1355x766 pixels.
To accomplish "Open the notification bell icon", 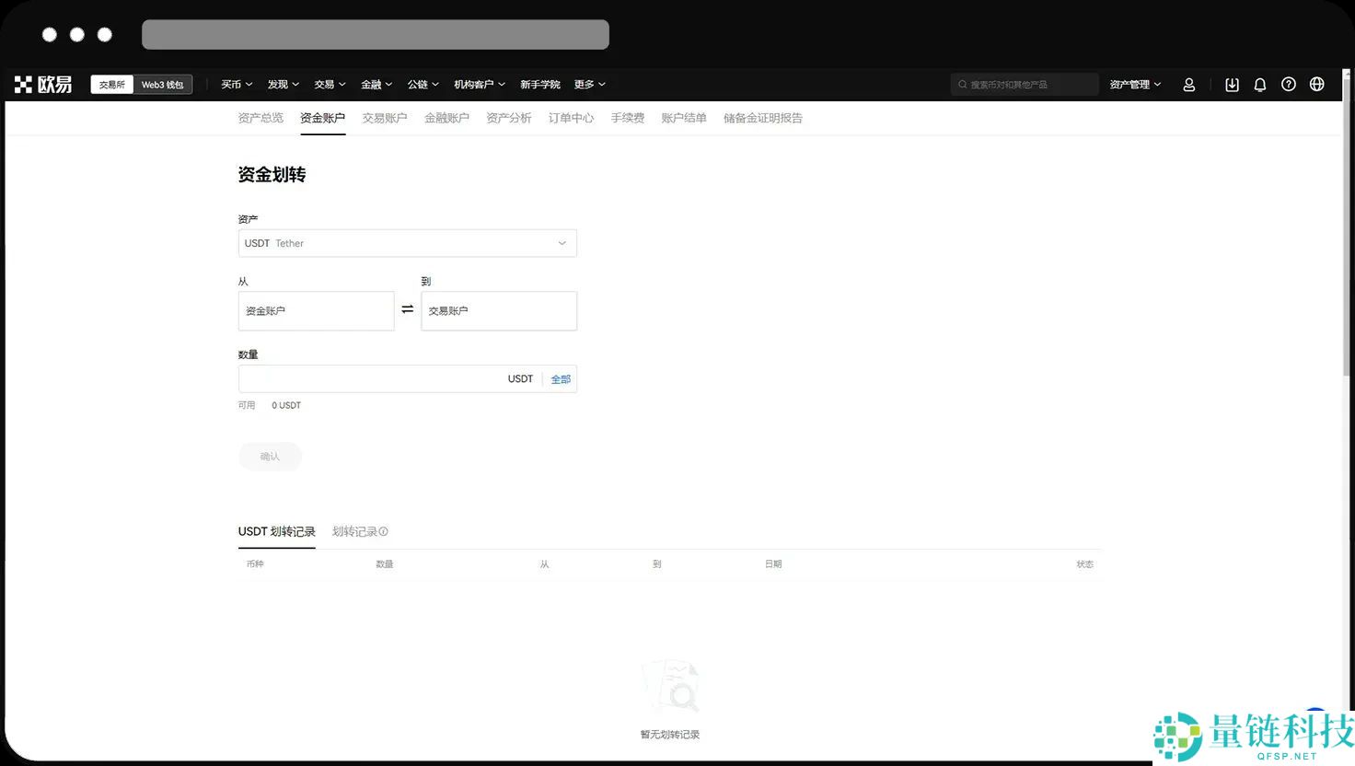I will coord(1259,84).
